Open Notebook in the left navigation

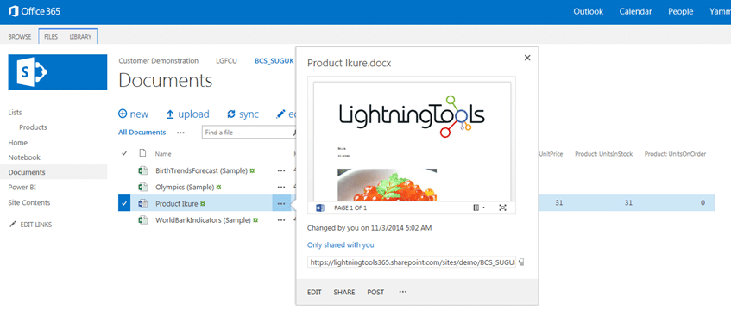click(x=24, y=157)
